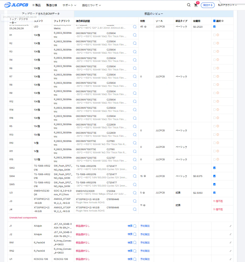The height and width of the screenshot is (262, 245).
Task: Click magnifier icon in the R4 row
Action: click(x=135, y=60)
